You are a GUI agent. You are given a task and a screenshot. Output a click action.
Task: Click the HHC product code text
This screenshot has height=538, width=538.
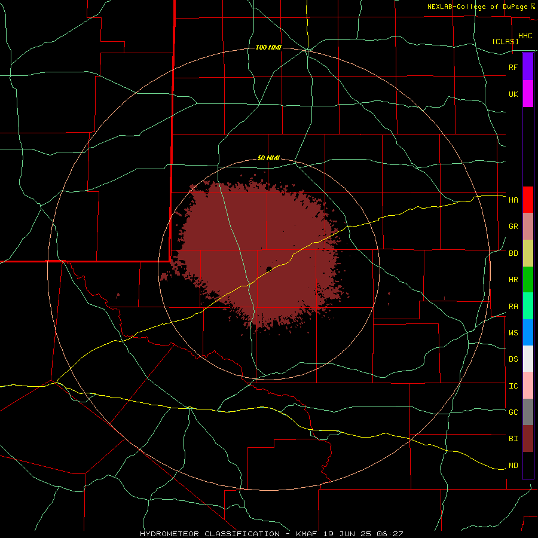(525, 36)
